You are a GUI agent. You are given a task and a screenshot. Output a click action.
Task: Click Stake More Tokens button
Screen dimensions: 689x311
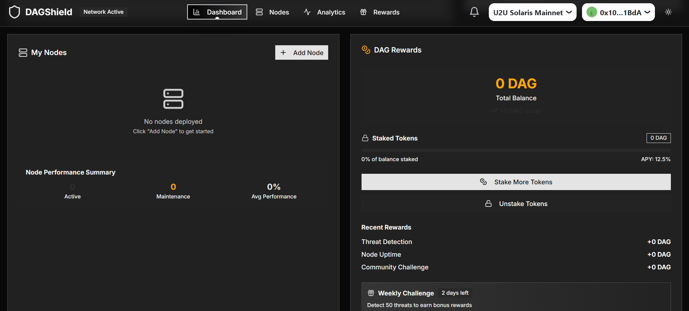tap(516, 182)
